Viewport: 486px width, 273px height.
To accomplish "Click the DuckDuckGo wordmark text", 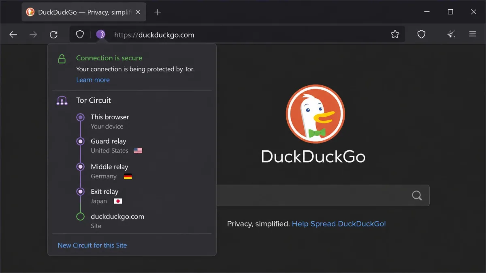I will (313, 157).
